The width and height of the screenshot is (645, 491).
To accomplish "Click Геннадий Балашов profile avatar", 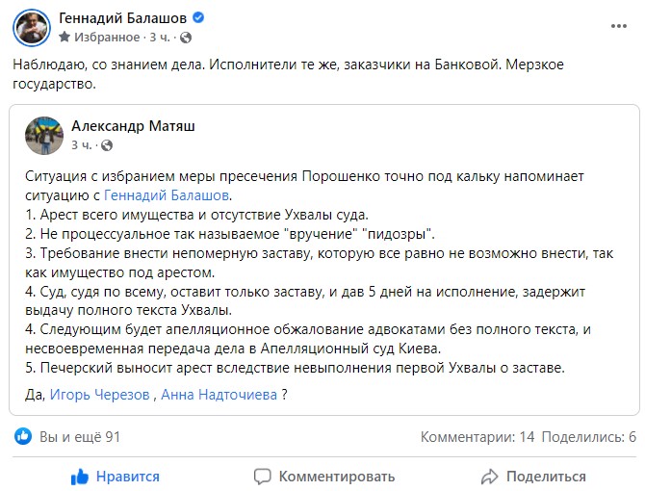I will coord(31,27).
